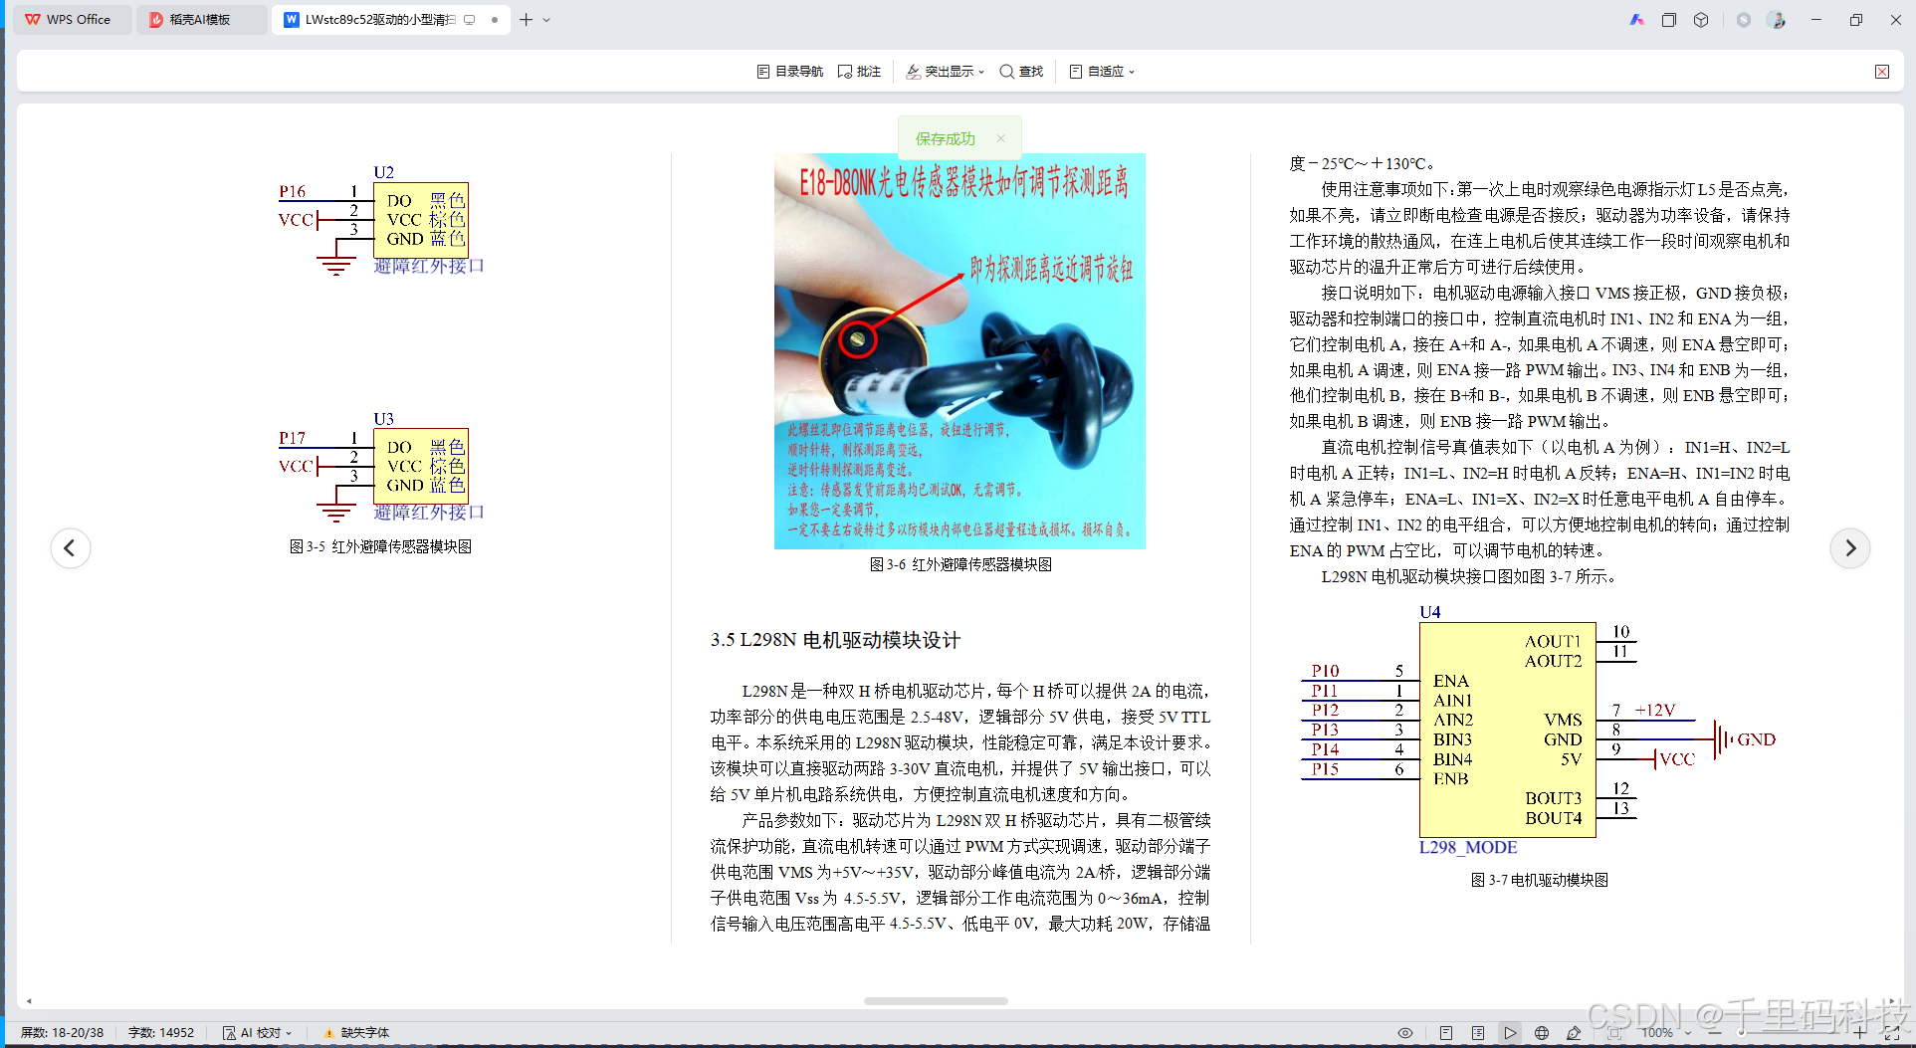The height and width of the screenshot is (1048, 1916).
Task: Expand the new tab options chevron
Action: click(546, 20)
